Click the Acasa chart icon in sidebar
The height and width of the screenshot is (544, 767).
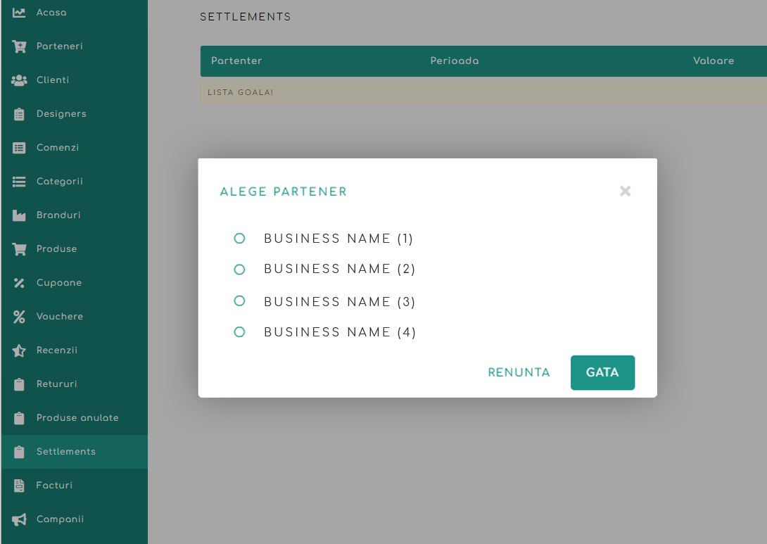click(19, 13)
